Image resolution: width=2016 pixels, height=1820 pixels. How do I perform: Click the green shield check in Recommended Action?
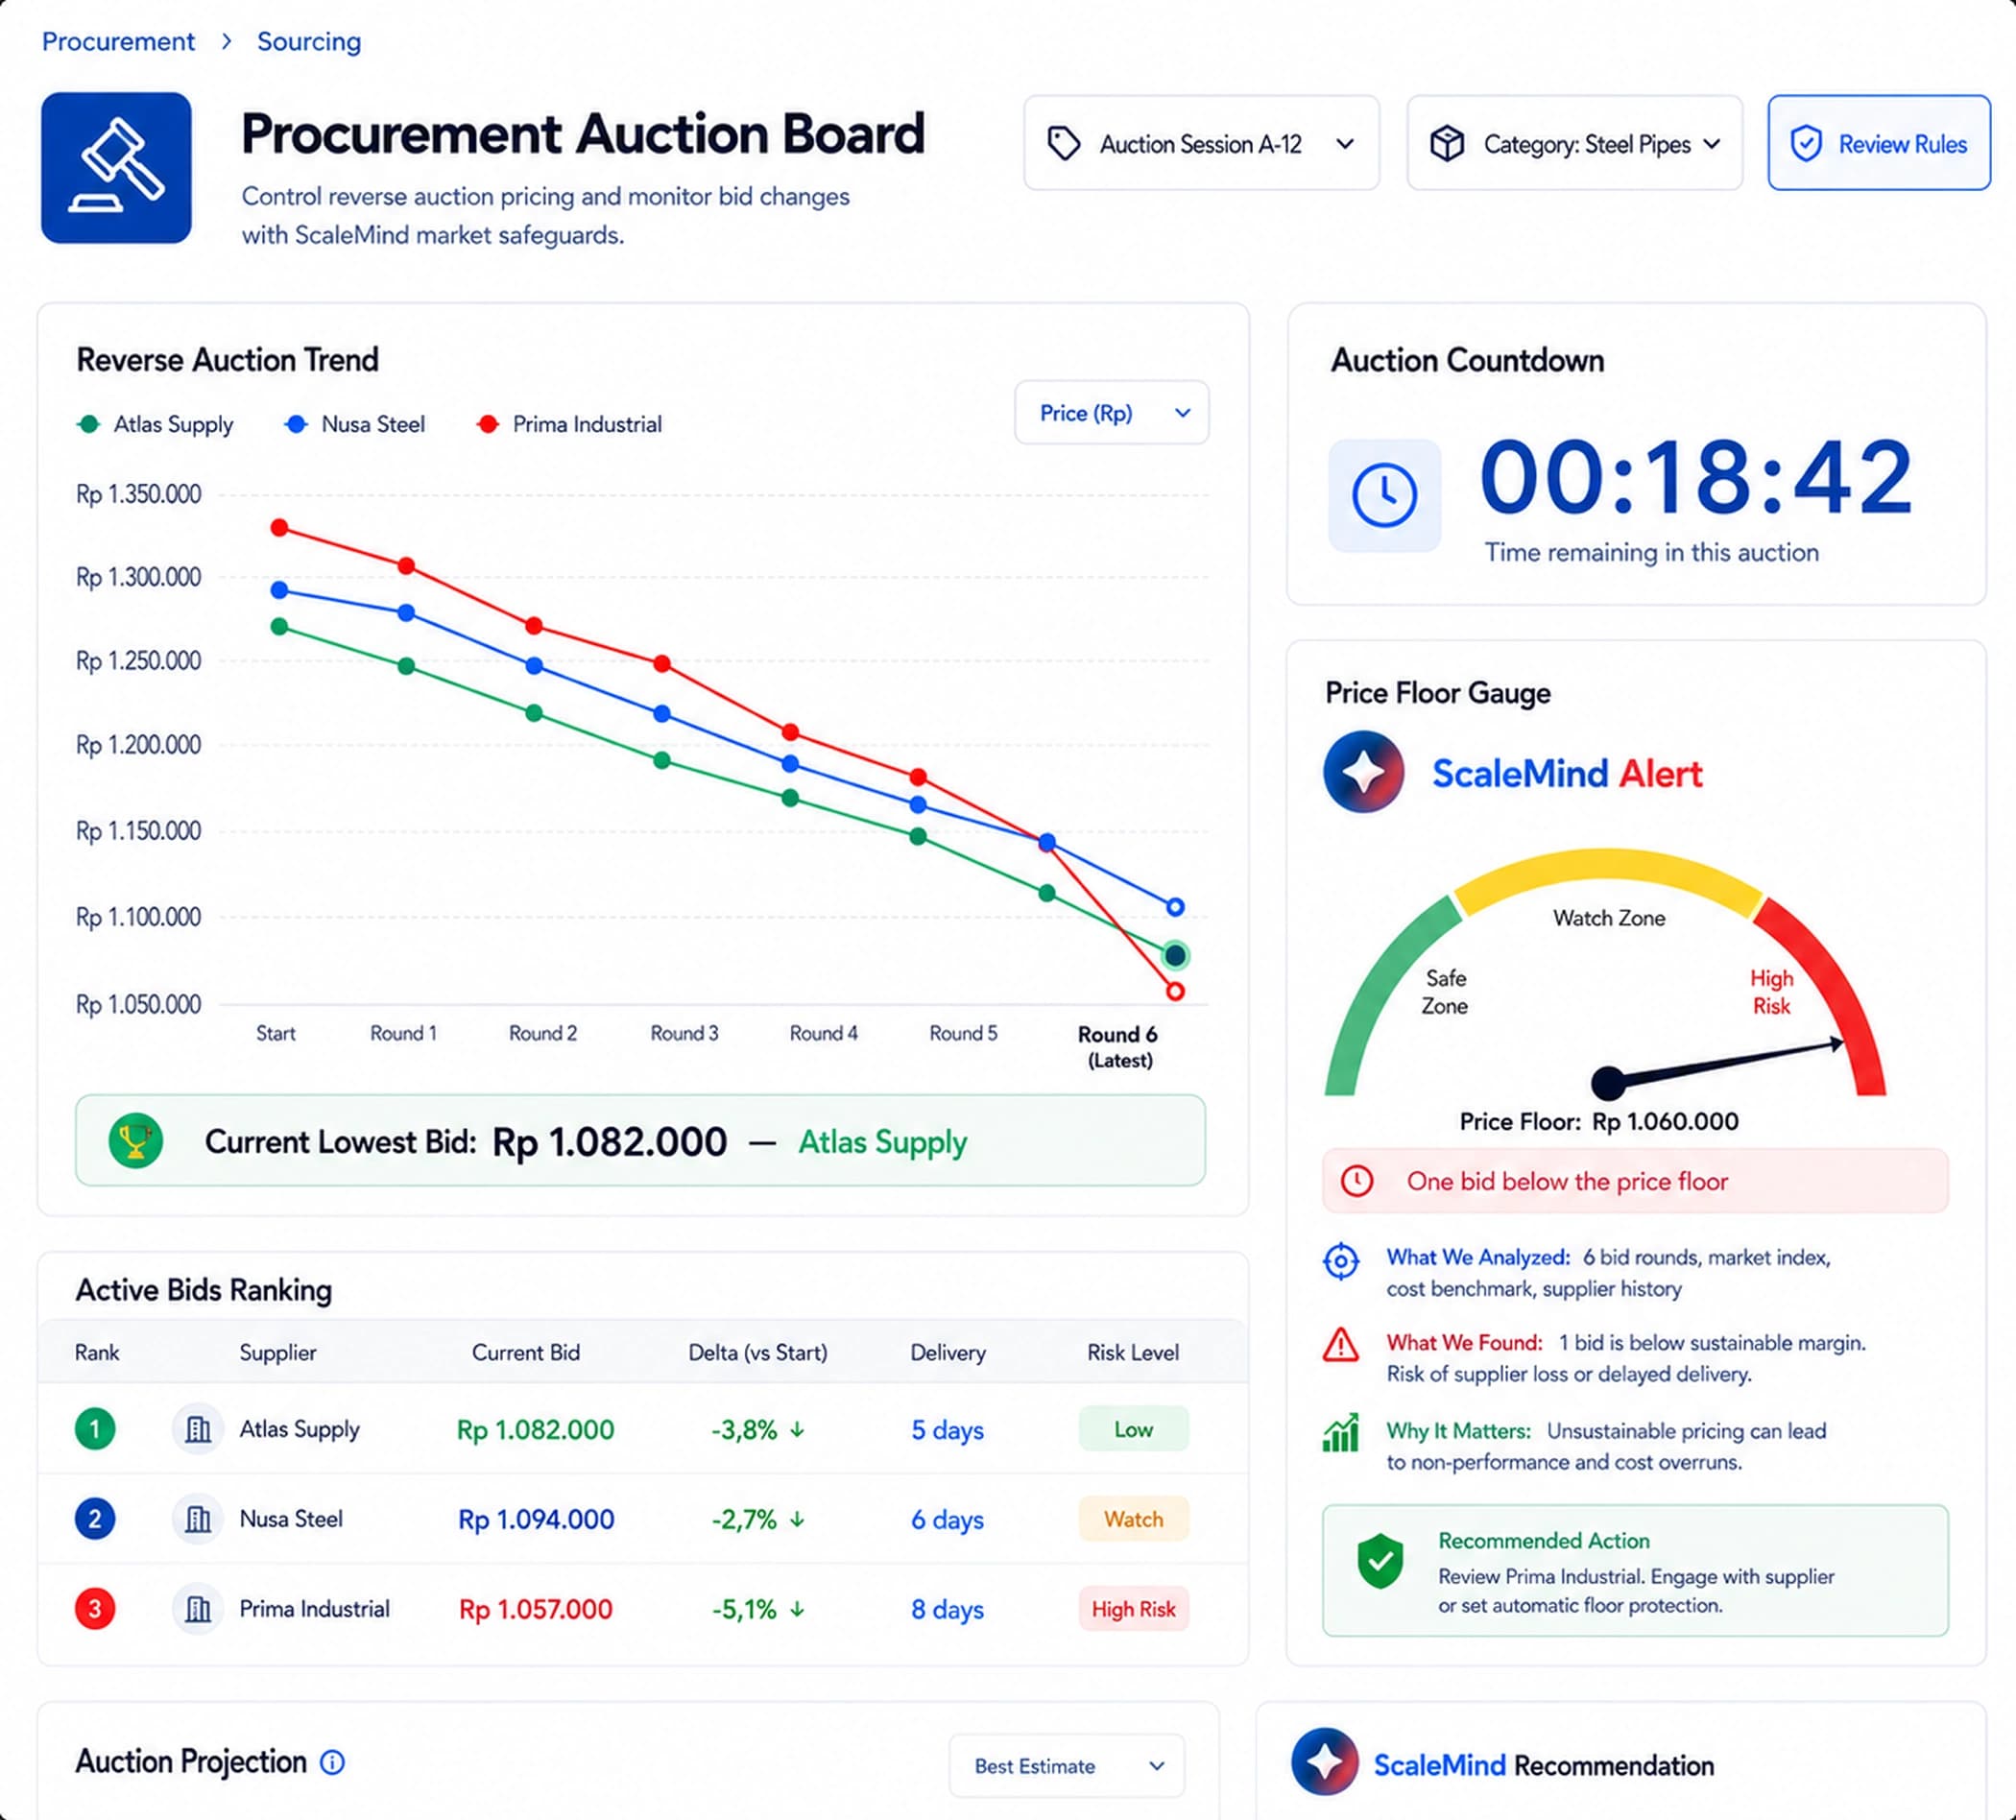click(x=1380, y=1561)
